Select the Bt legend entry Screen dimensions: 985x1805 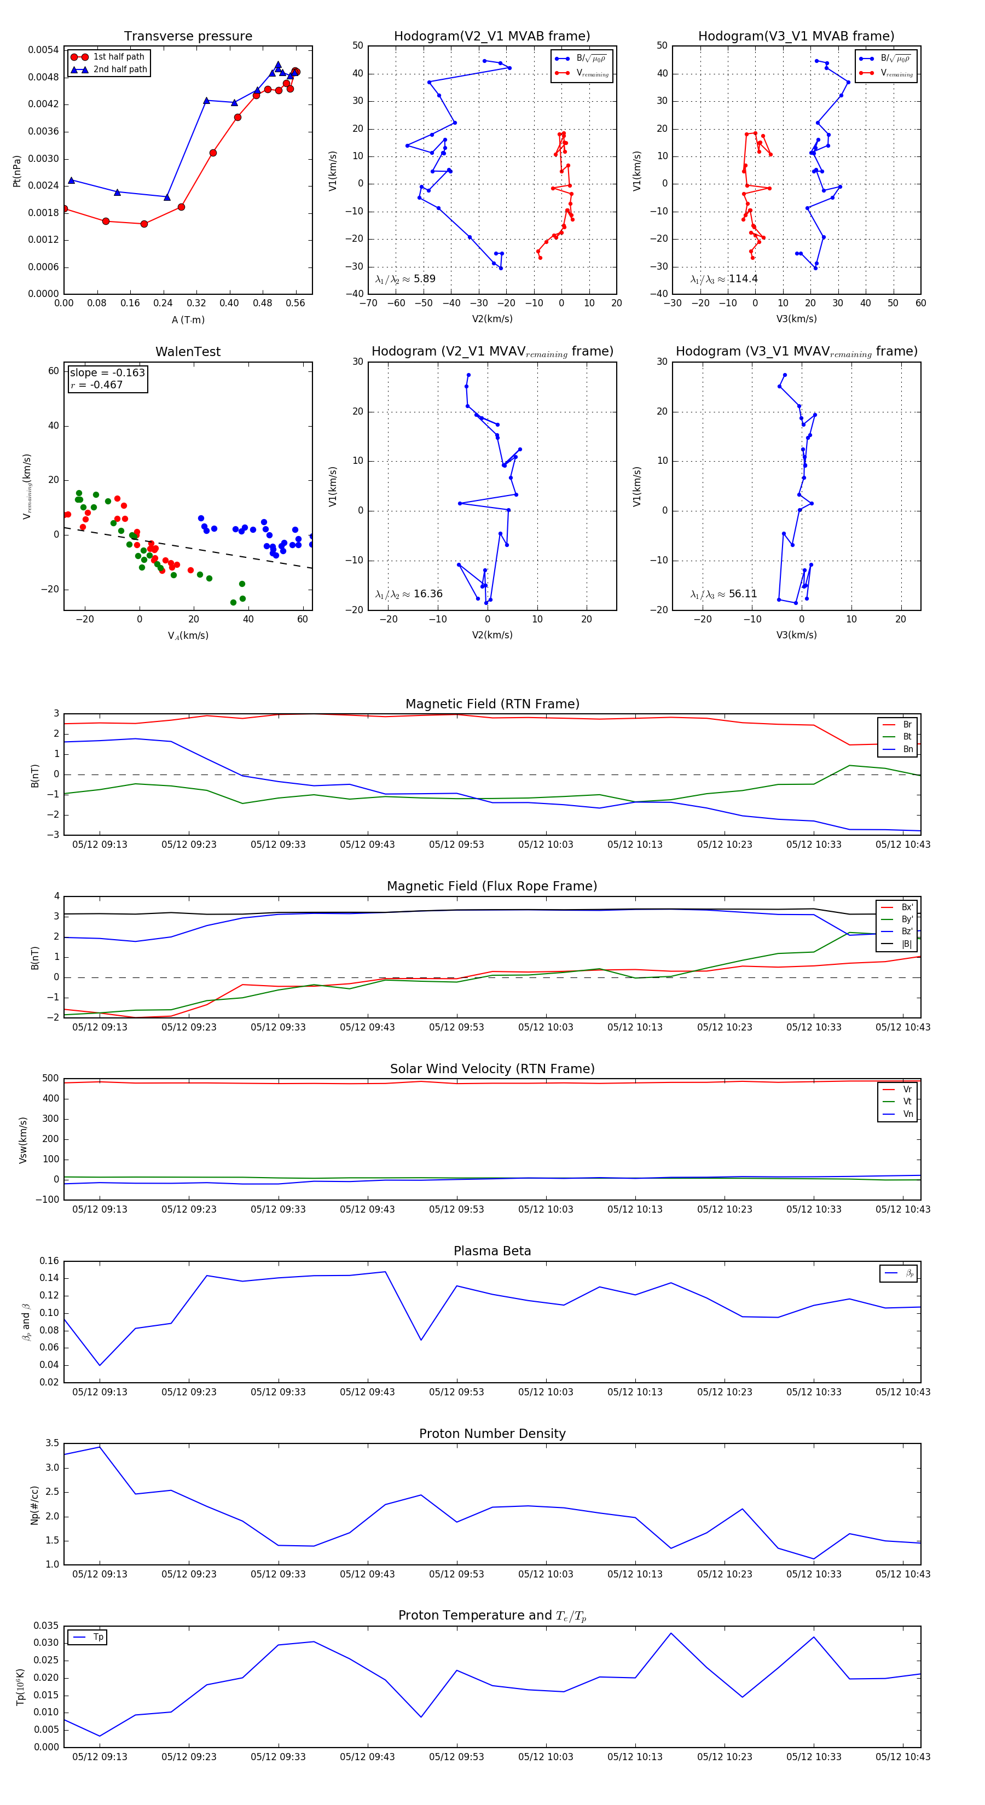[897, 736]
